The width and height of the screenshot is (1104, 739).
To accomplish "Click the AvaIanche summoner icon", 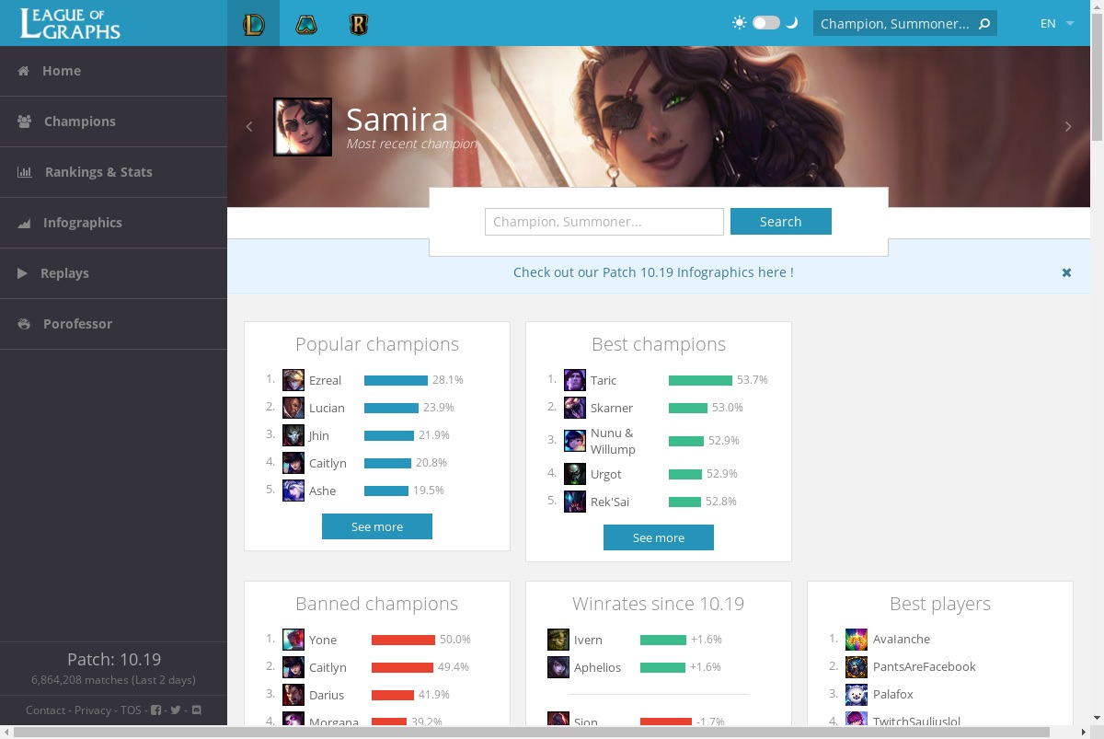I will point(857,640).
